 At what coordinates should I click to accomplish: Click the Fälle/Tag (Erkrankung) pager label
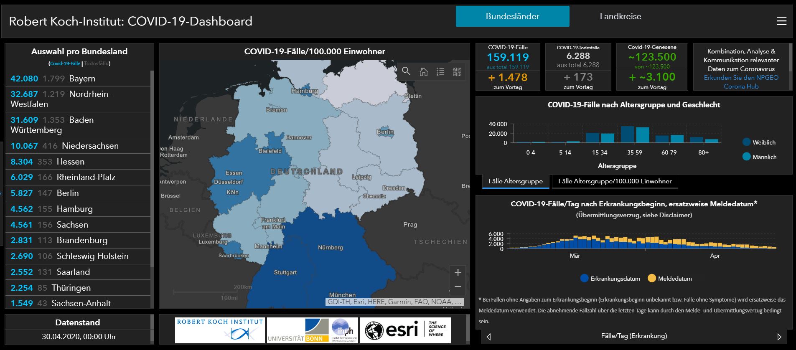coord(634,336)
